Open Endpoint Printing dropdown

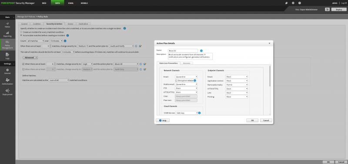(237, 97)
